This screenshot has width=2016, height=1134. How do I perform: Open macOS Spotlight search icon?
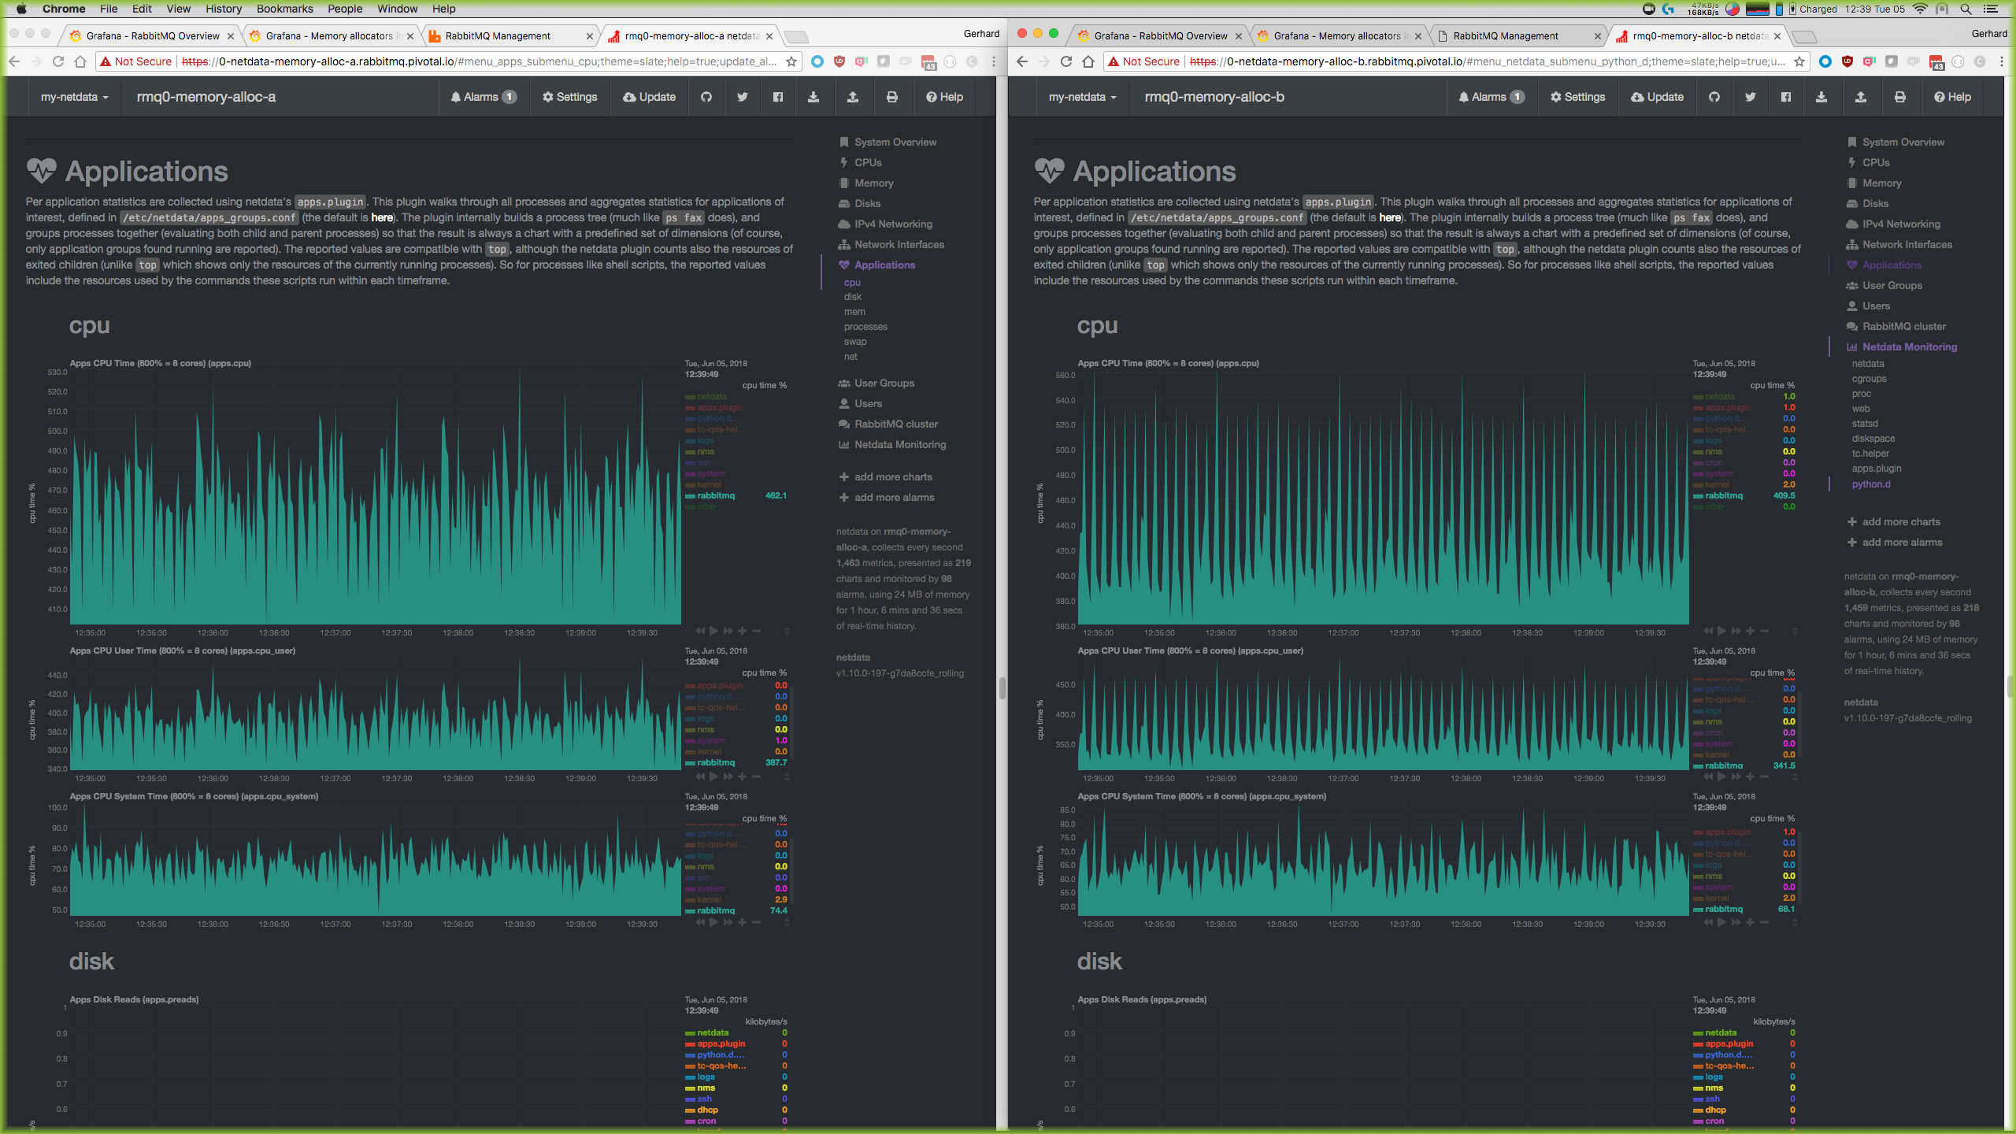coord(1966,9)
